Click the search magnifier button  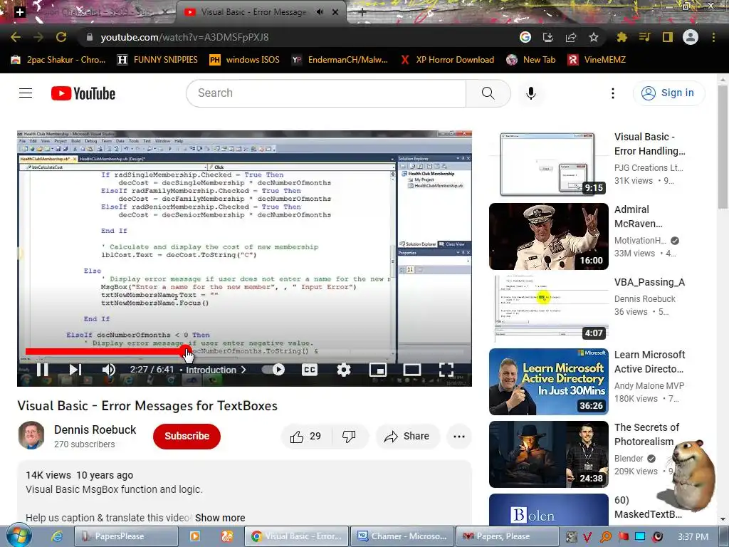tap(488, 93)
